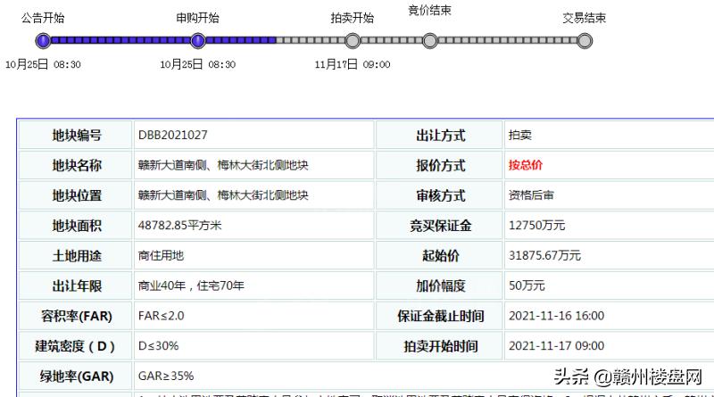Click the 拍卖开始 timeline node

tap(353, 41)
